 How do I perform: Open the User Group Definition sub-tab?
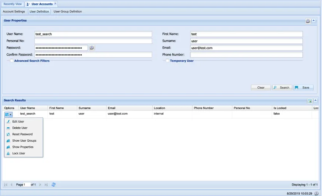point(68,11)
